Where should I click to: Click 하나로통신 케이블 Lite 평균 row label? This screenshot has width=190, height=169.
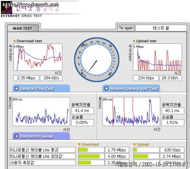[42, 150]
